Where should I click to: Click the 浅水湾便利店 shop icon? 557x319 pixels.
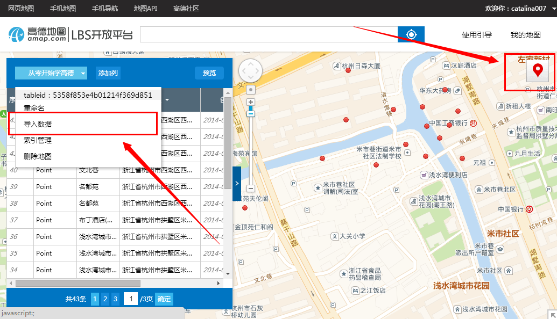[x=424, y=175]
